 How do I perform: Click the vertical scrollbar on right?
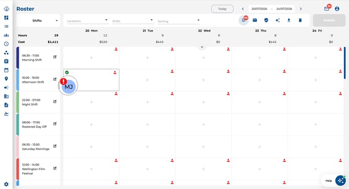tap(345, 63)
